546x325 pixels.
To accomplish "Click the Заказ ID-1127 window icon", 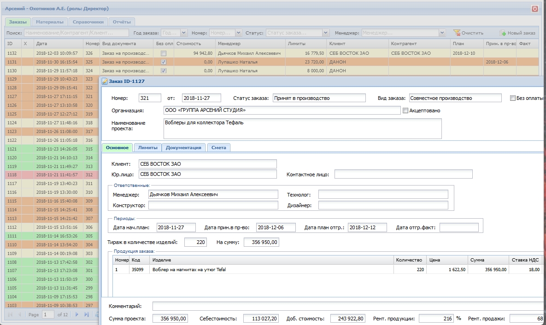I will pyautogui.click(x=105, y=81).
